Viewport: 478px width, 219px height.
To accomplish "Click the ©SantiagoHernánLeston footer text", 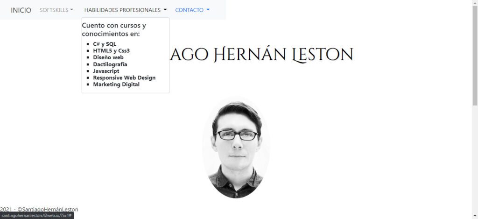I will 48,210.
